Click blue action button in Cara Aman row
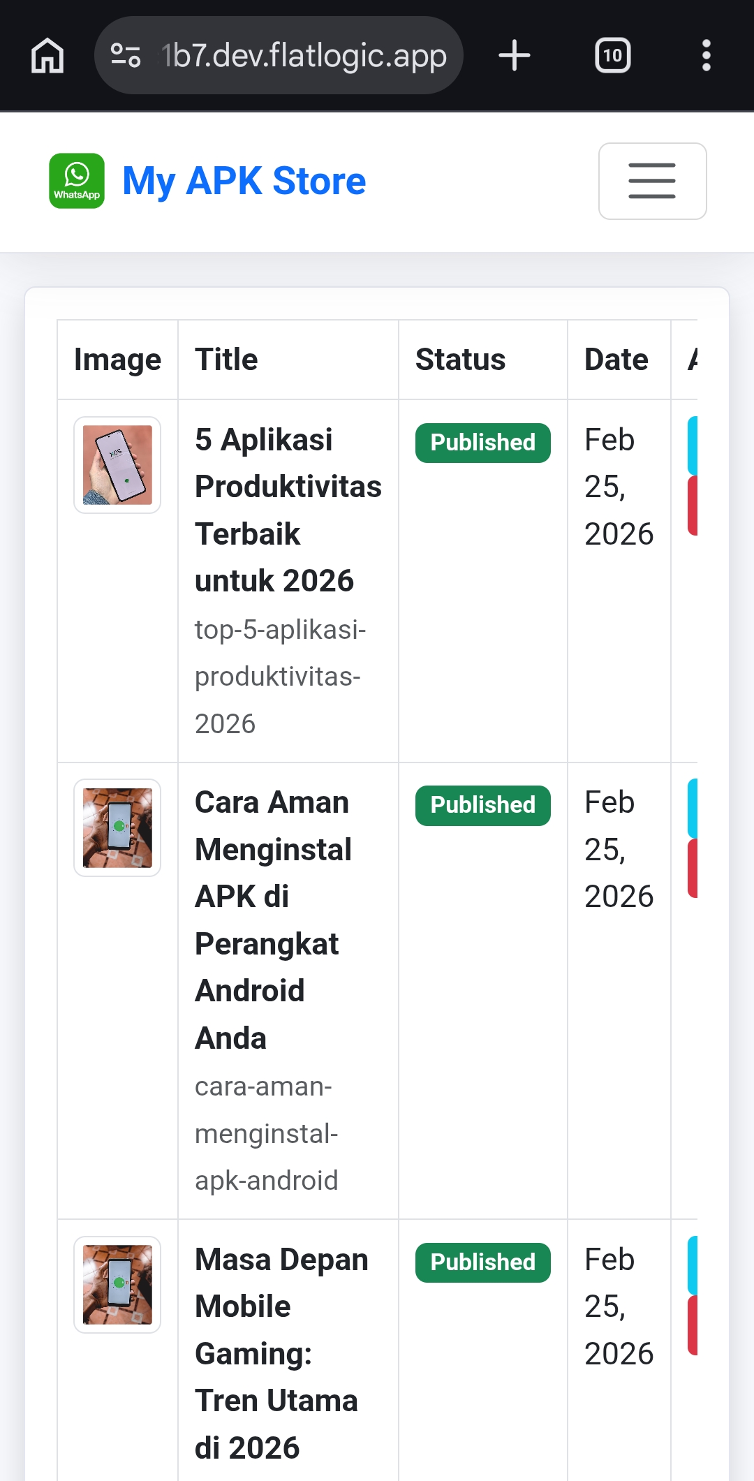This screenshot has width=754, height=1481. point(693,808)
